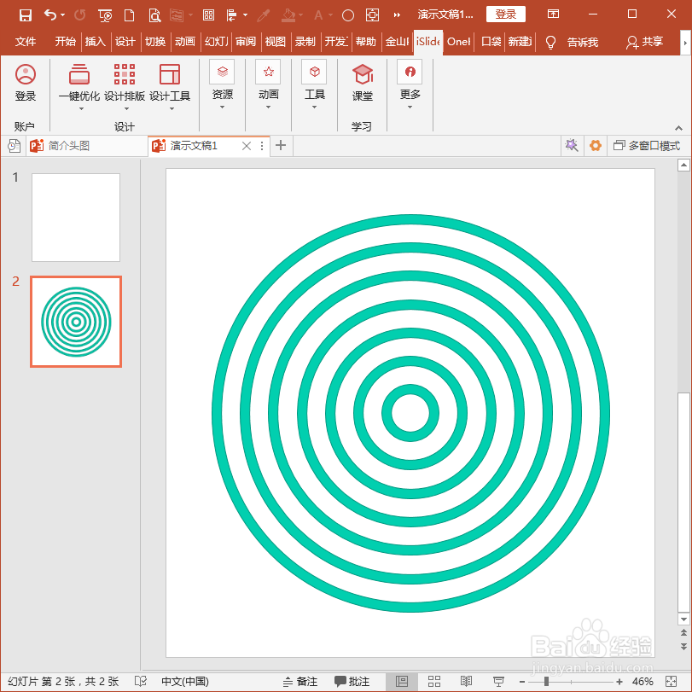
Task: Open 一键优化 in iSlide ribbon
Action: pyautogui.click(x=79, y=86)
